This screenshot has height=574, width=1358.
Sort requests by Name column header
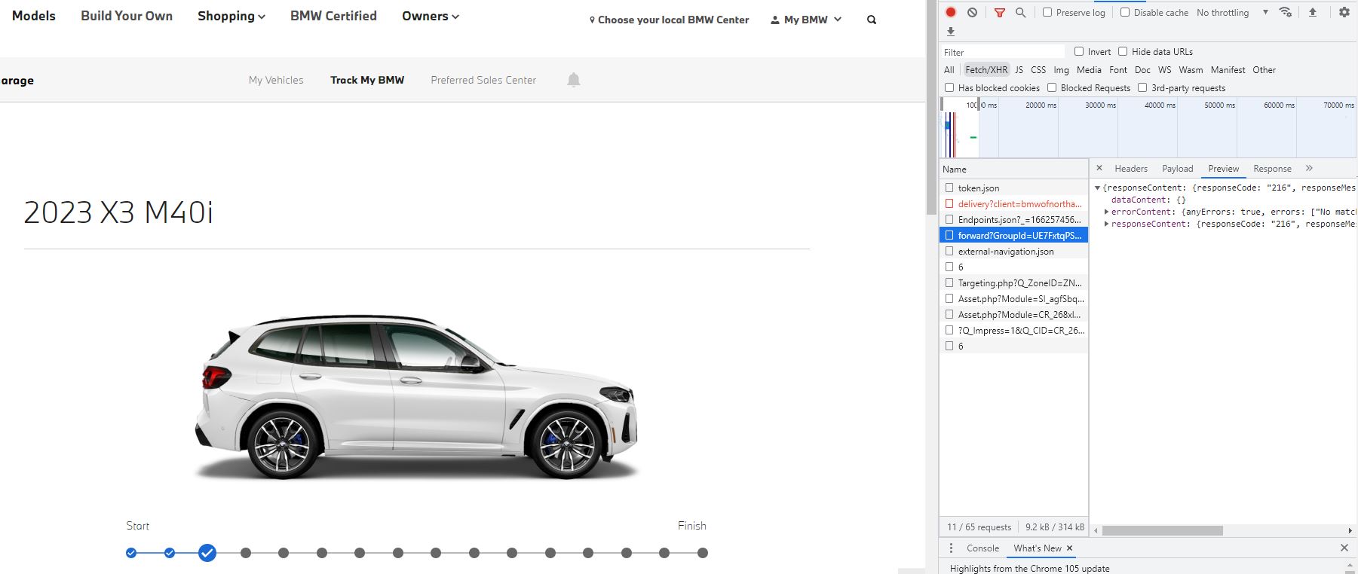click(1013, 169)
